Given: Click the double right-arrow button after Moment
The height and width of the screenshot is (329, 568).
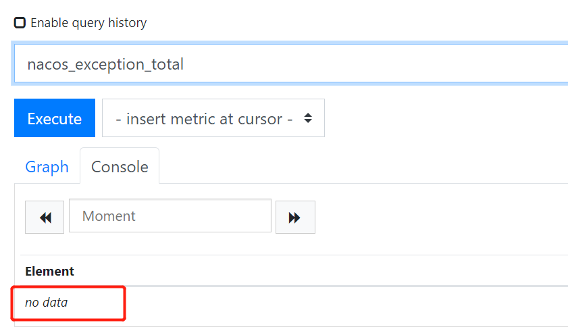Looking at the screenshot, I should pyautogui.click(x=295, y=218).
